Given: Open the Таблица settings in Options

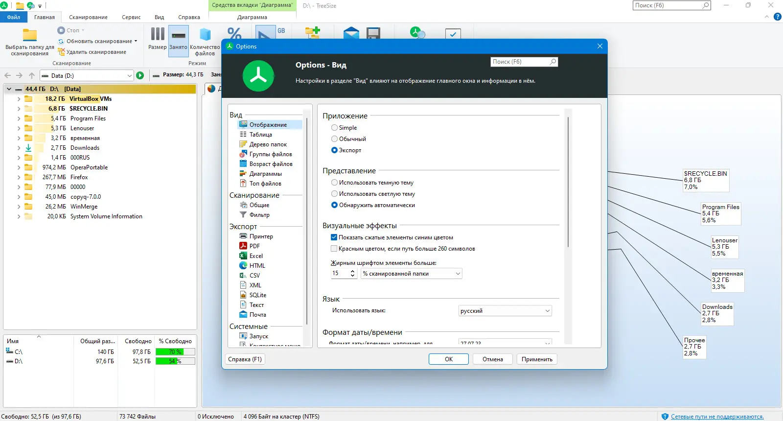Looking at the screenshot, I should 260,135.
